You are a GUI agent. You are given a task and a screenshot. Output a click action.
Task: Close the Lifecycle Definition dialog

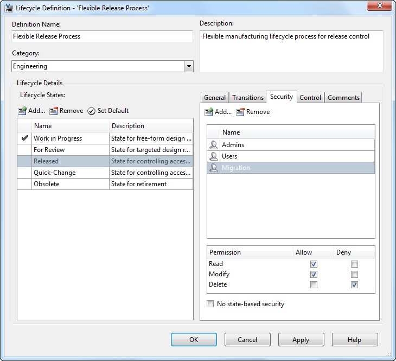[379, 5]
